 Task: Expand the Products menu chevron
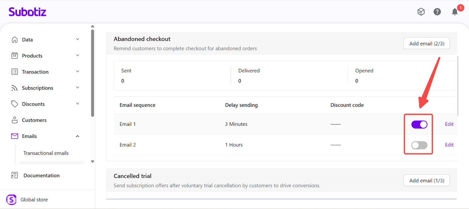click(78, 55)
